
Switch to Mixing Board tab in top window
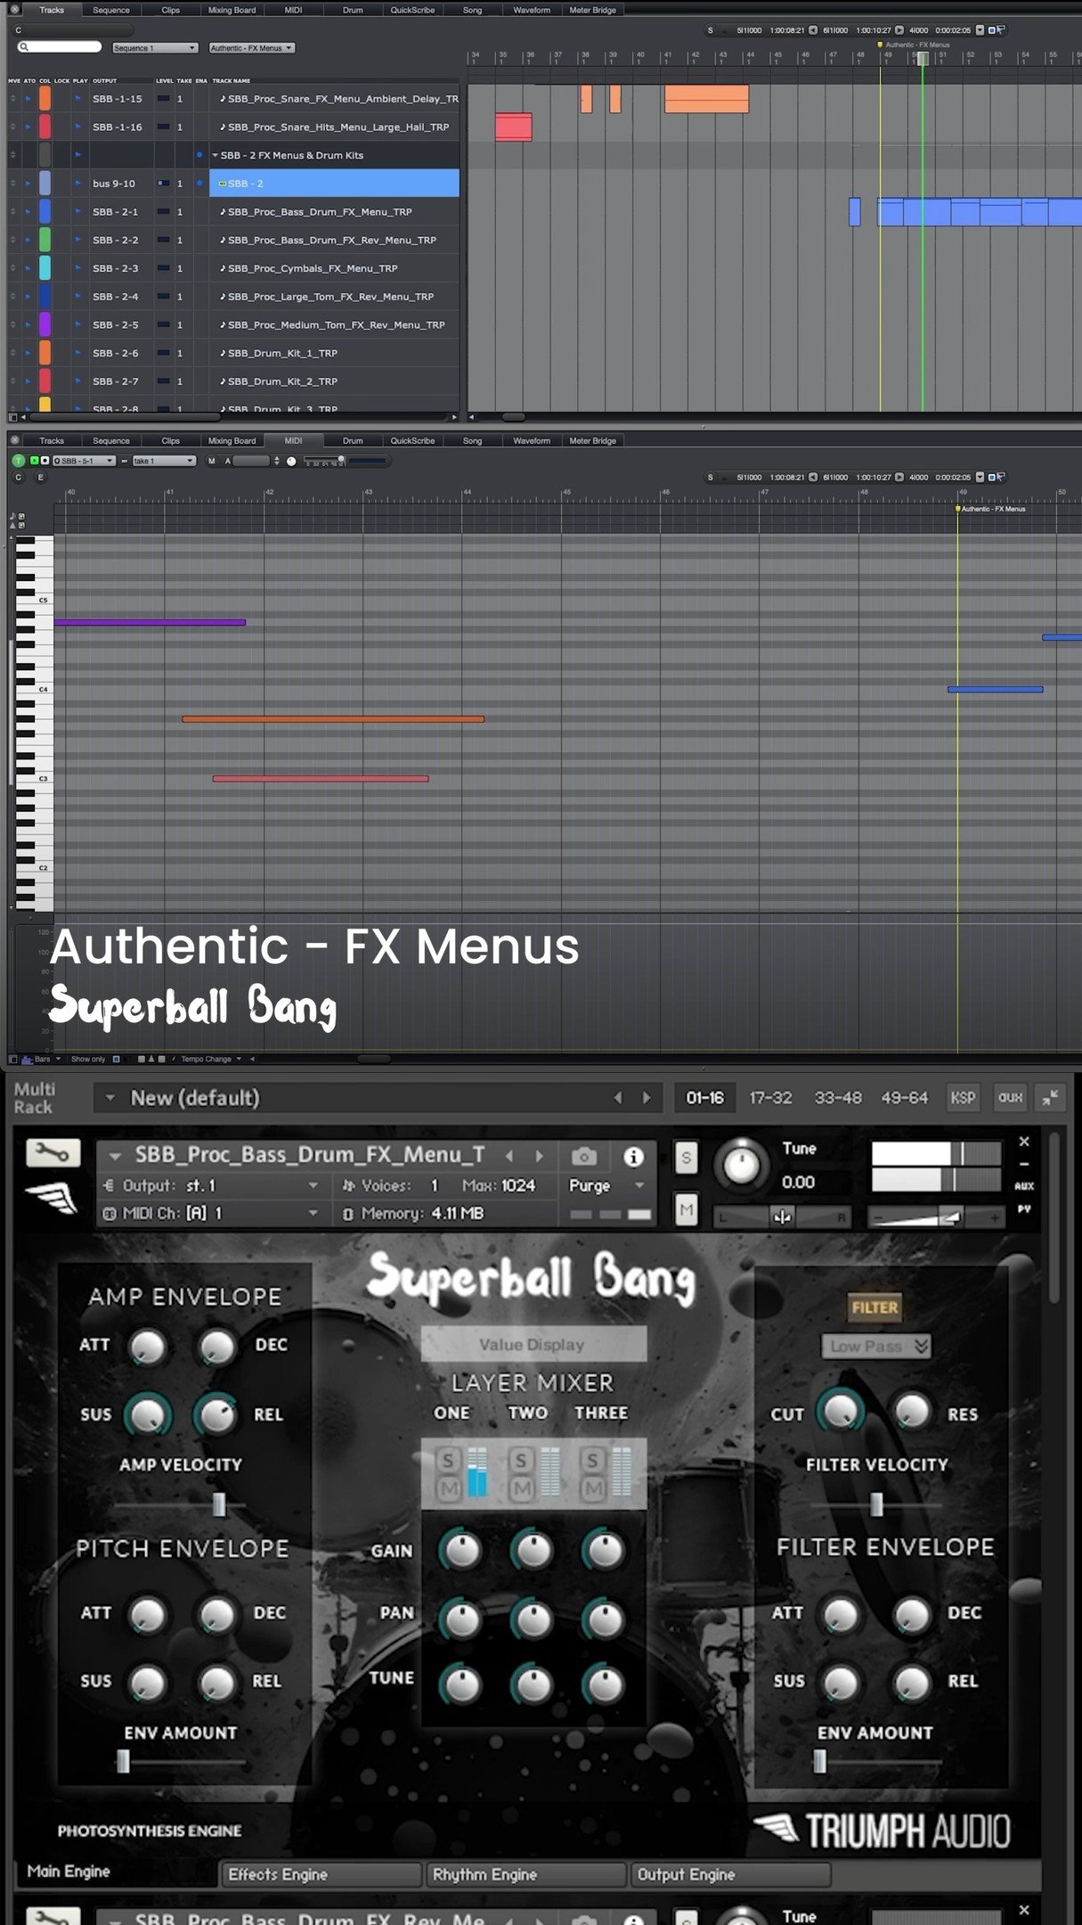tap(232, 10)
